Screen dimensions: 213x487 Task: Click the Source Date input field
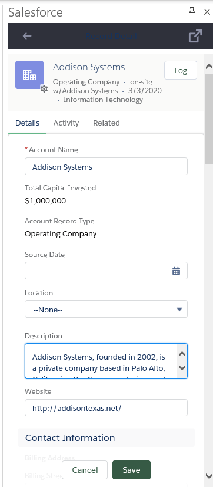(106, 271)
